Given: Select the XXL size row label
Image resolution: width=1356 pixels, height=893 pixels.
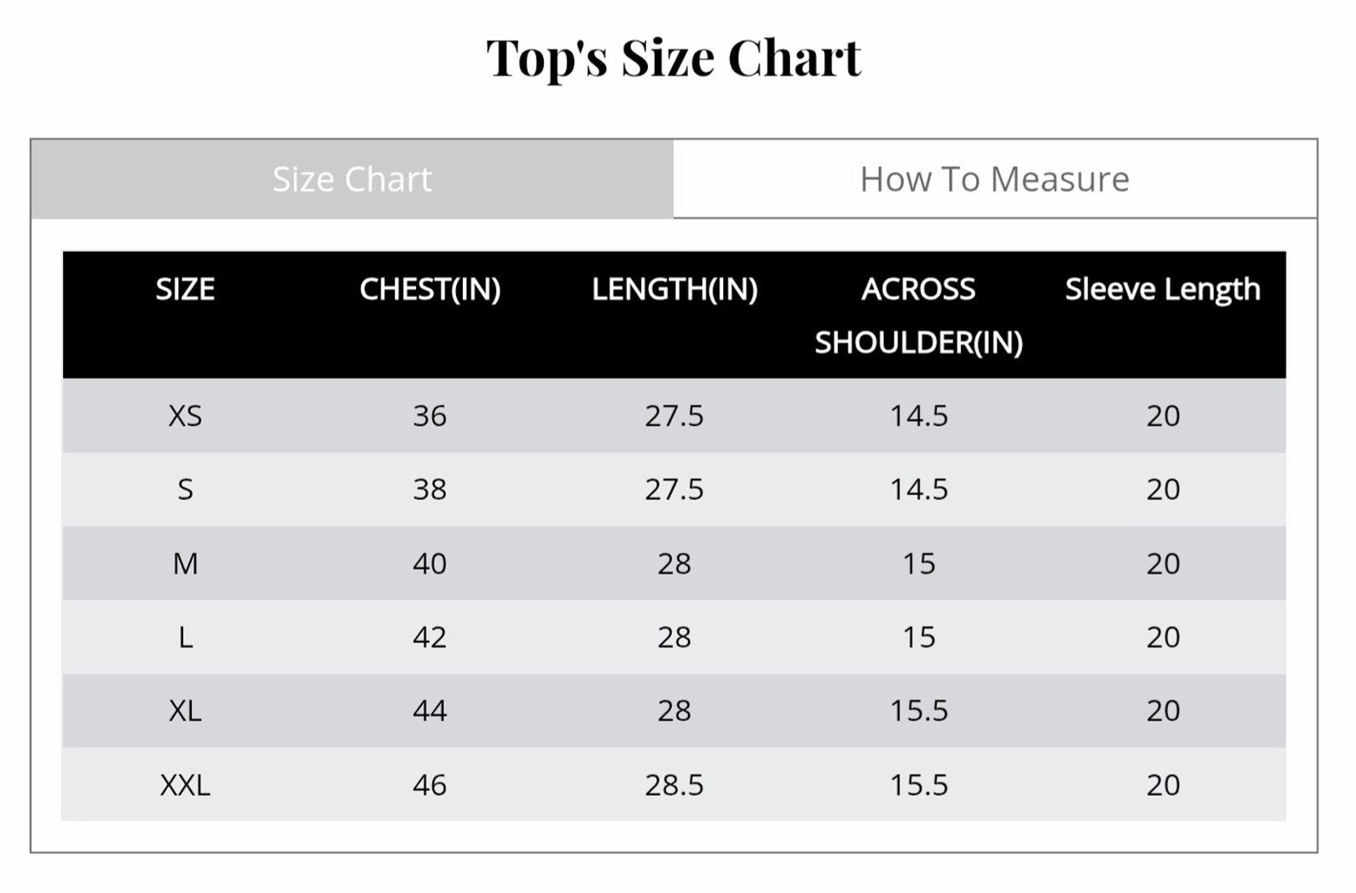Looking at the screenshot, I should coord(185,785).
